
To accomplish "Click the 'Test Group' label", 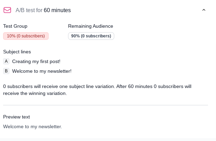I will tap(15, 26).
